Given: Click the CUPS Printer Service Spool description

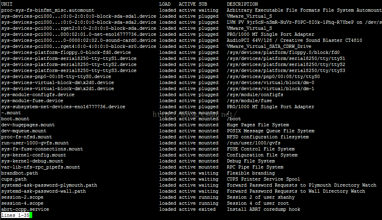Looking at the screenshot, I should coord(264,179).
